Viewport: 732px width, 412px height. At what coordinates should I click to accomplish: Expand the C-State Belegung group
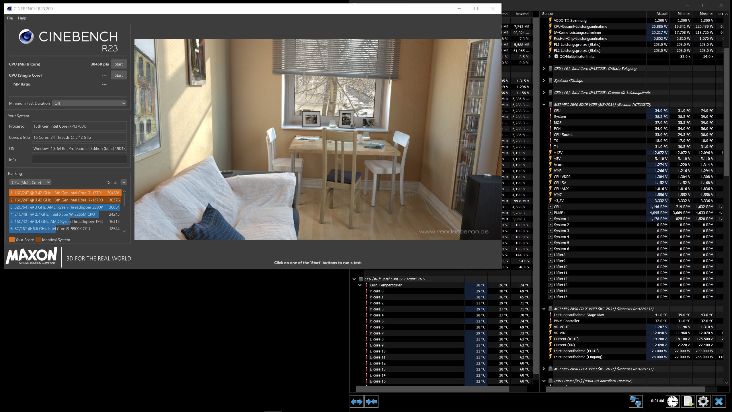click(544, 68)
